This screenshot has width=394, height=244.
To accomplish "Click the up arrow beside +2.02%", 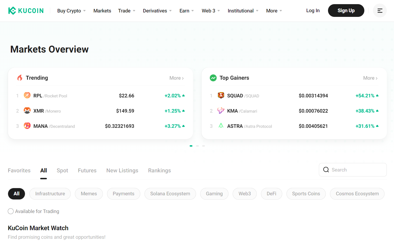I will tap(184, 95).
